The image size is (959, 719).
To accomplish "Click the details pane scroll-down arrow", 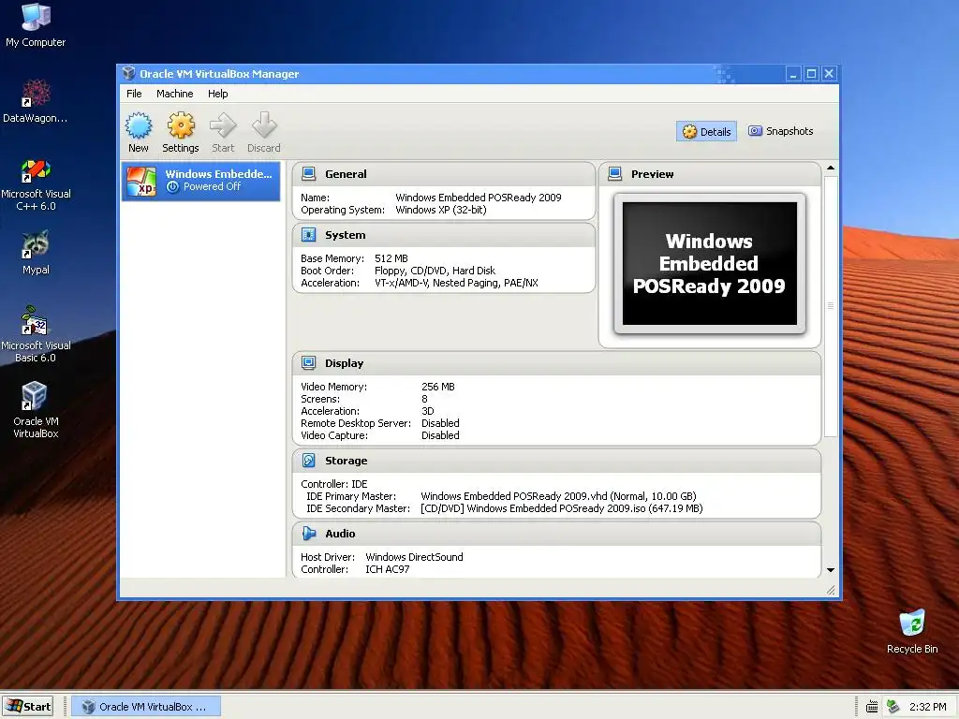I will click(831, 570).
